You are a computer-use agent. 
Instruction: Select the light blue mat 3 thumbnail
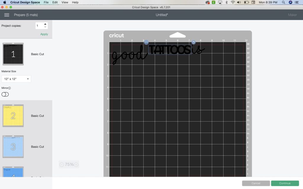[x=13, y=147]
